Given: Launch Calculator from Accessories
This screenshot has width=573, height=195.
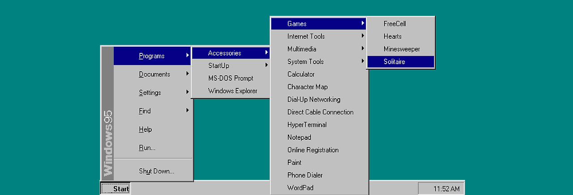Looking at the screenshot, I should point(319,74).
